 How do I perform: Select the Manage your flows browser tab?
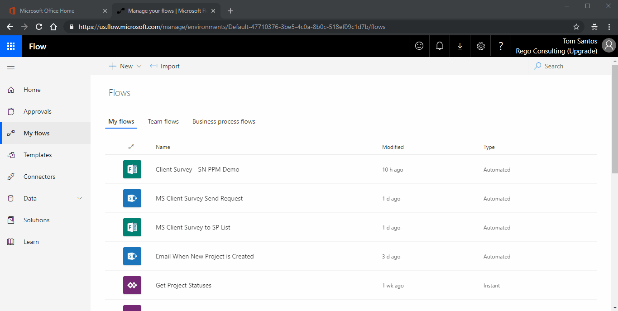click(x=165, y=10)
